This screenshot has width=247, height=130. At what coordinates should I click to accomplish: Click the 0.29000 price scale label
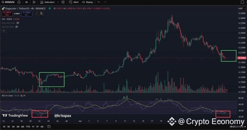[242, 13]
